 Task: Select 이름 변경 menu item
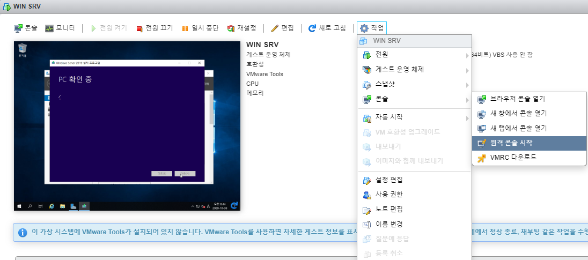(414, 224)
